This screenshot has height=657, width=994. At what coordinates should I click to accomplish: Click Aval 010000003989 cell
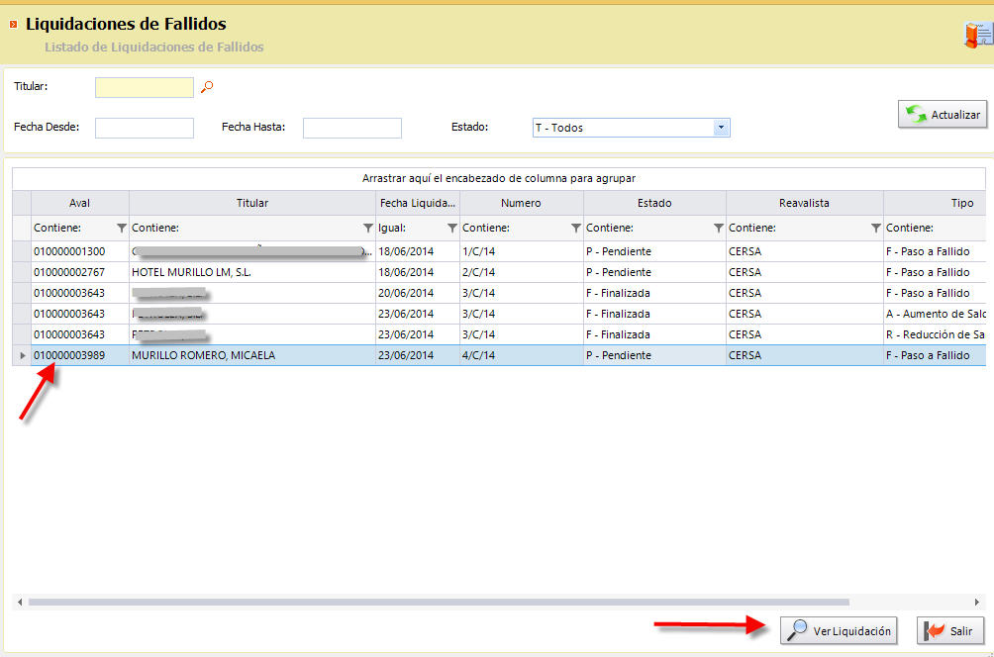(x=80, y=355)
